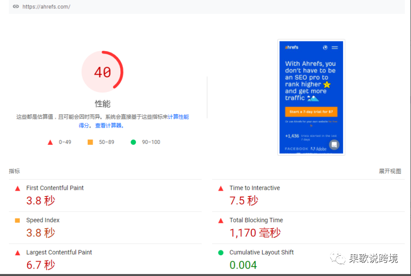Click the orange square 50–89 legend icon
This screenshot has width=411, height=276.
(x=90, y=142)
